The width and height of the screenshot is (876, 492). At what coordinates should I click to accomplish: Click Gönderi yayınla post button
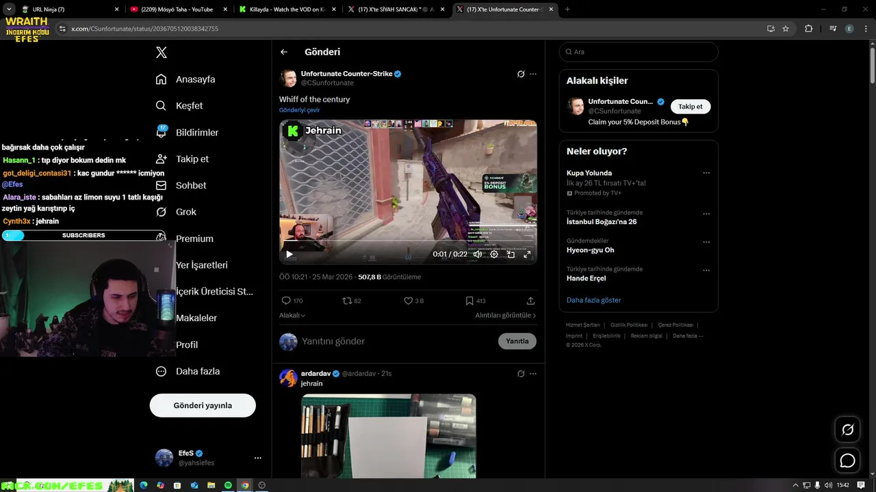tap(203, 405)
